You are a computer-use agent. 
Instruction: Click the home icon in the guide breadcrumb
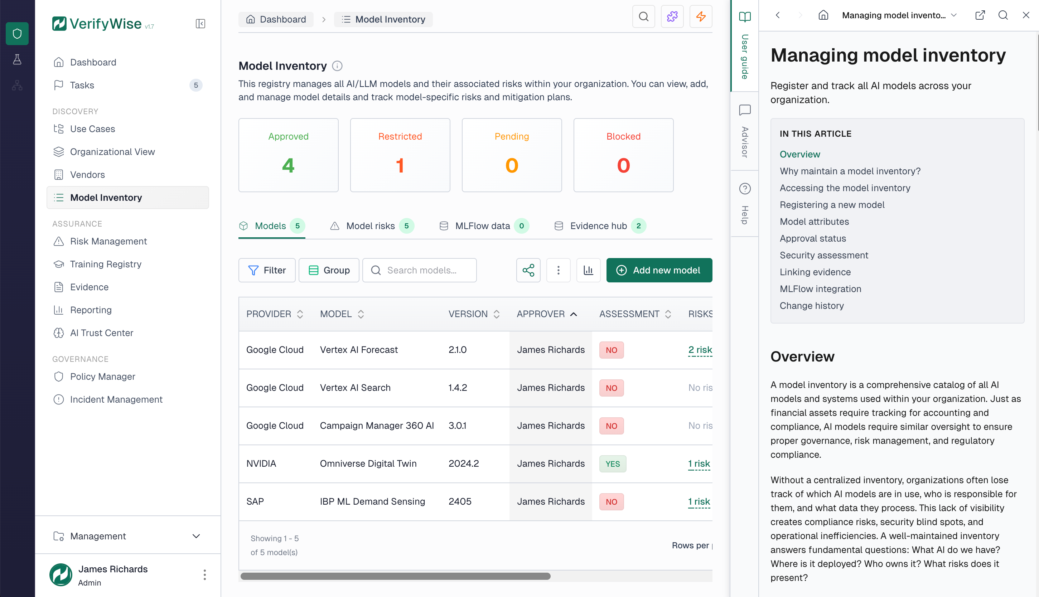tap(823, 15)
